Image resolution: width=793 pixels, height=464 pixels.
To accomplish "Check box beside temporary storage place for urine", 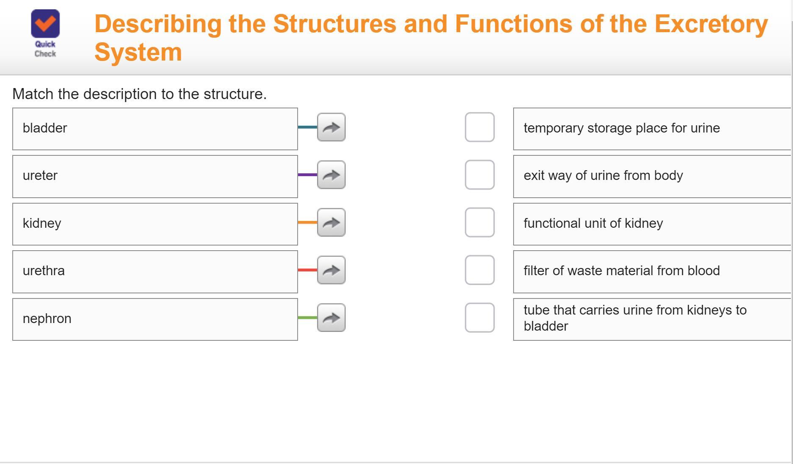I will [479, 127].
